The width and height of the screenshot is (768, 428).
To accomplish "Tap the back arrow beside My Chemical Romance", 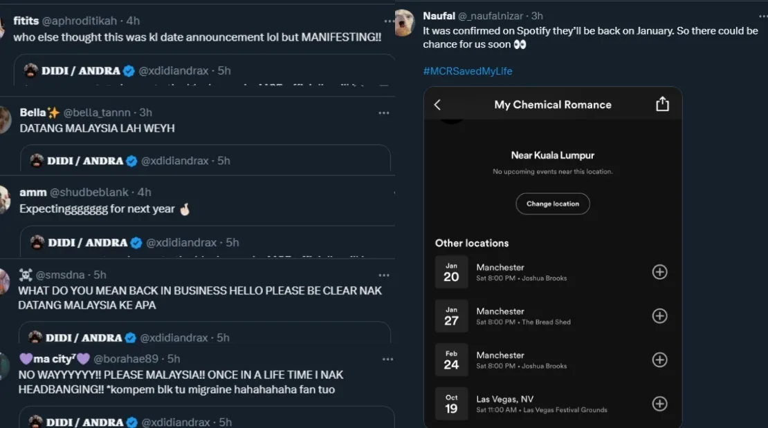I will coord(437,105).
